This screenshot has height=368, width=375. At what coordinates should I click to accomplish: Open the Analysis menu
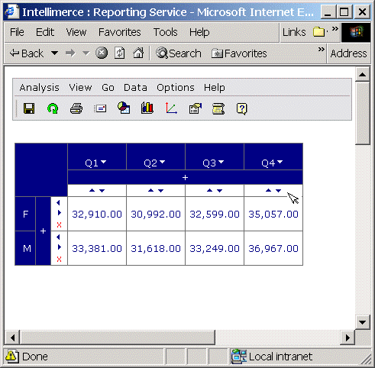point(40,88)
